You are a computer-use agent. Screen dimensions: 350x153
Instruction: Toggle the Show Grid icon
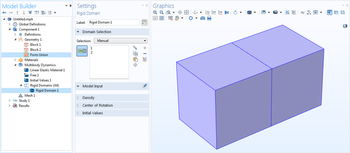(162, 18)
